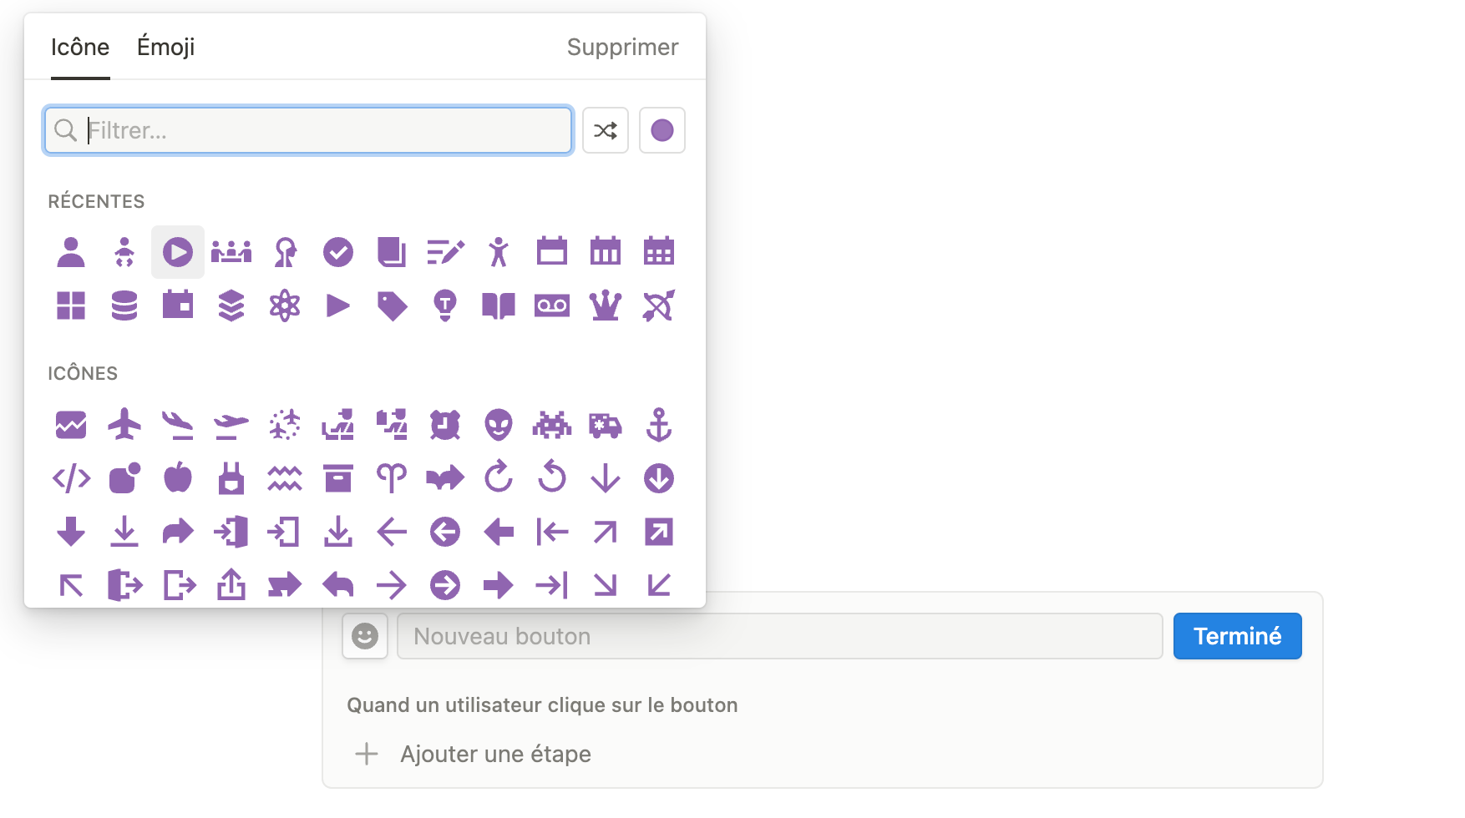Open the smiley button icon chooser
Viewport: 1465px width, 818px height.
click(x=365, y=636)
